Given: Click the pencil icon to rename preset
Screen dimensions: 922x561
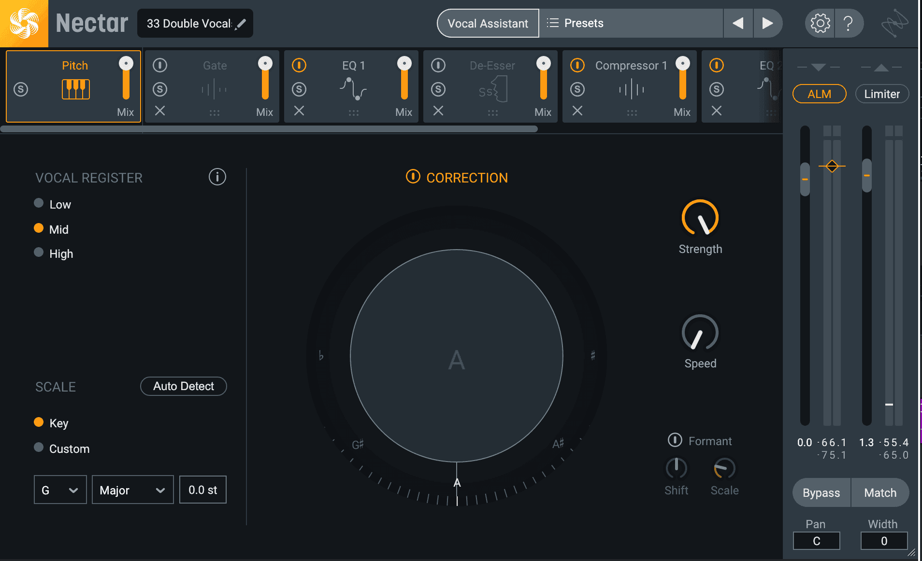Looking at the screenshot, I should [240, 24].
